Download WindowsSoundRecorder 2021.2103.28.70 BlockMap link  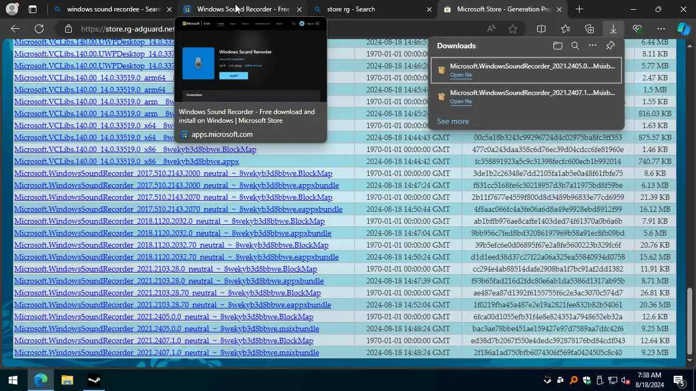point(167,293)
